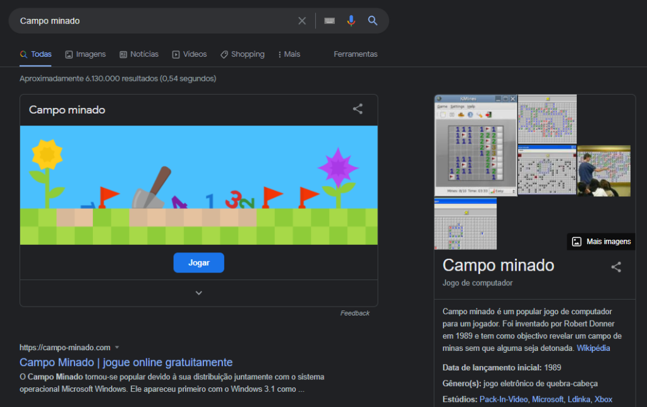This screenshot has height=407, width=647.
Task: Send Feedback on the game card
Action: click(x=355, y=313)
